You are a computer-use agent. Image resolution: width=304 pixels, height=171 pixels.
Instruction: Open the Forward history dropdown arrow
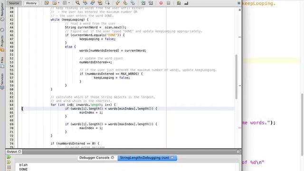click(69, 3)
